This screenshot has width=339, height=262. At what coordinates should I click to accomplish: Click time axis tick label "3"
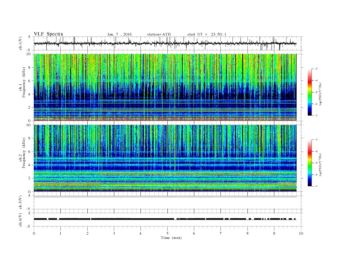114,233
